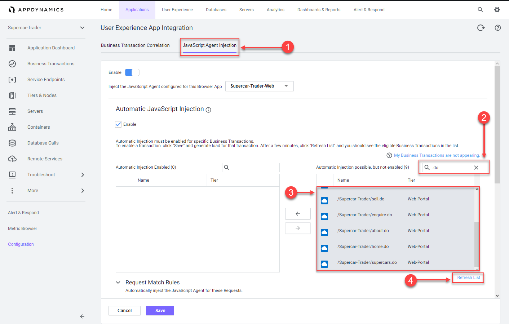Click cloud icon for sell.do transaction
This screenshot has width=509, height=324.
click(x=324, y=201)
